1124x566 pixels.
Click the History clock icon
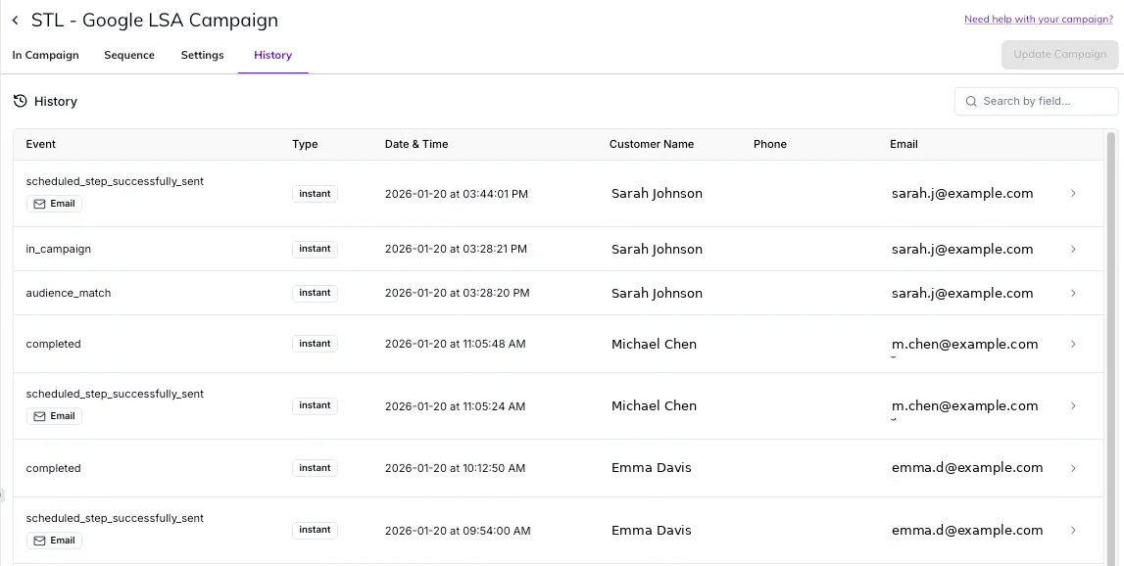20,101
